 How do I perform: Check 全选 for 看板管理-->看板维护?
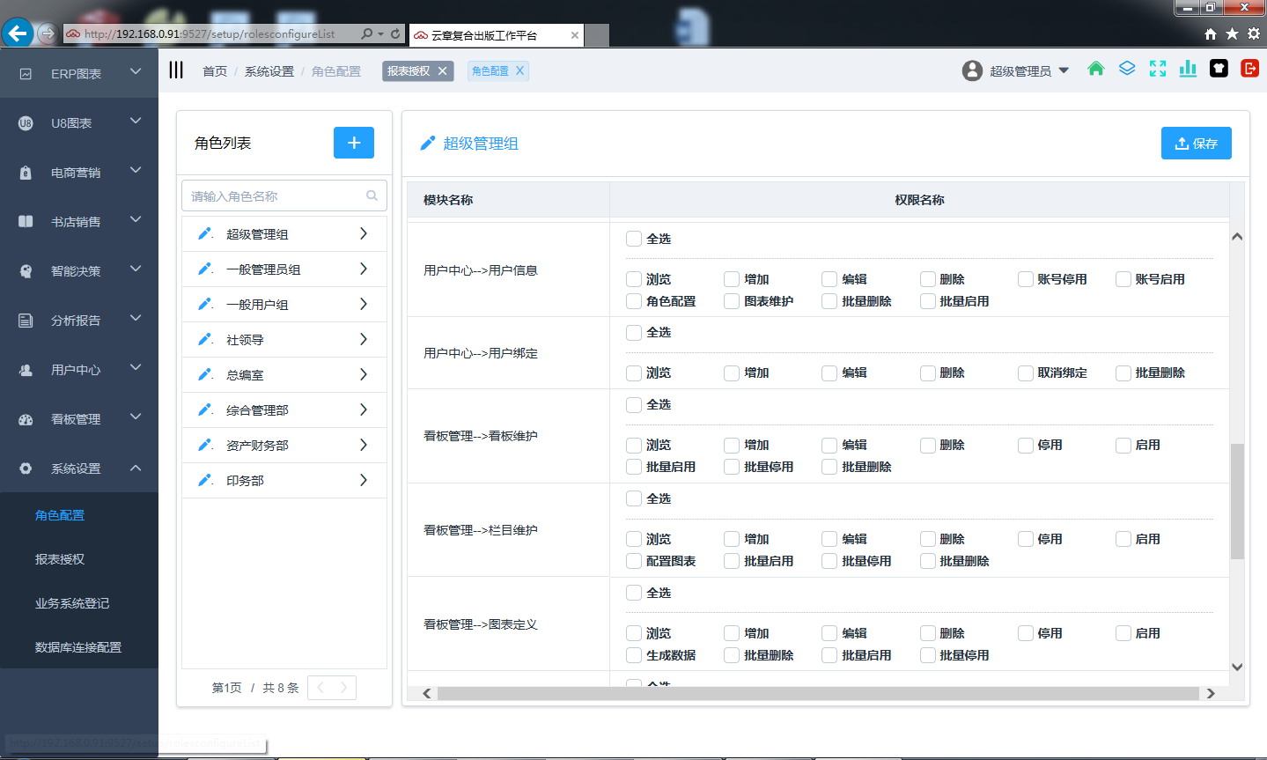(x=634, y=405)
